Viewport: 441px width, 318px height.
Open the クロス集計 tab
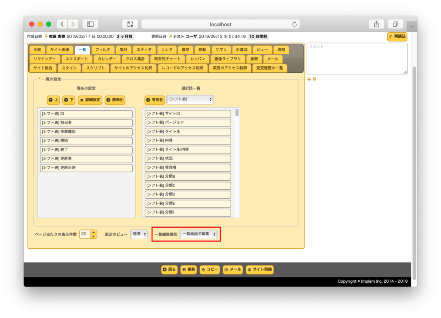135,59
